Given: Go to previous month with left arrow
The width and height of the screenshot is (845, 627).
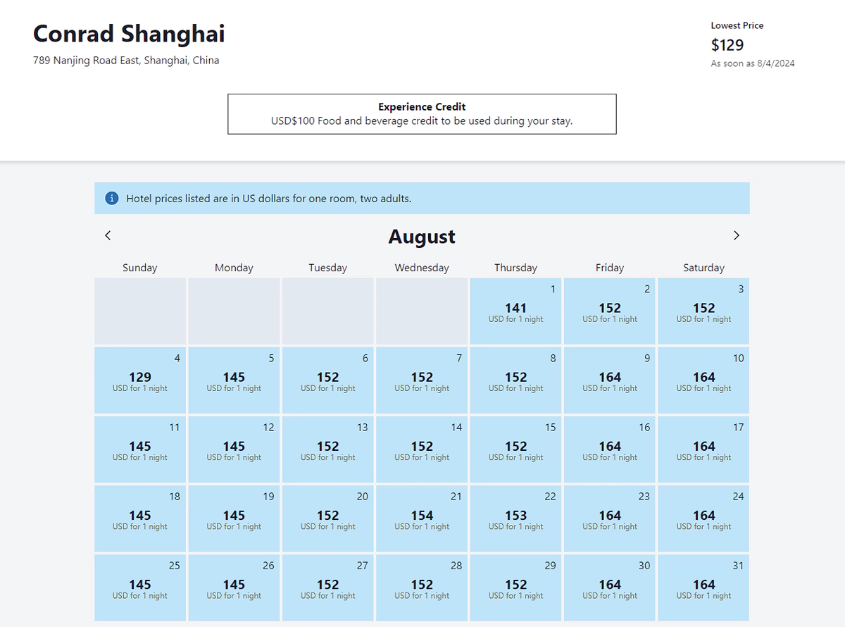Looking at the screenshot, I should (x=108, y=236).
